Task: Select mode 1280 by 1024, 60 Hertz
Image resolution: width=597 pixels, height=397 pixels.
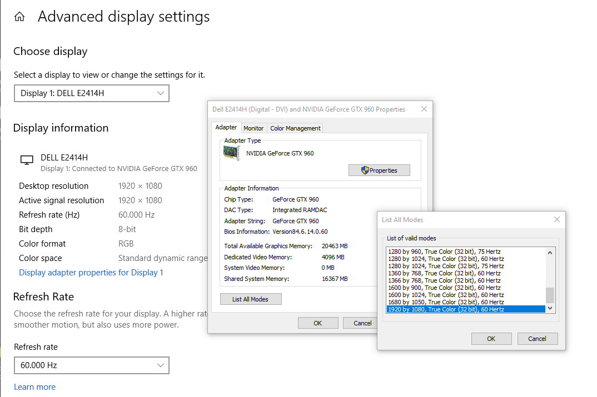Action: click(466, 259)
